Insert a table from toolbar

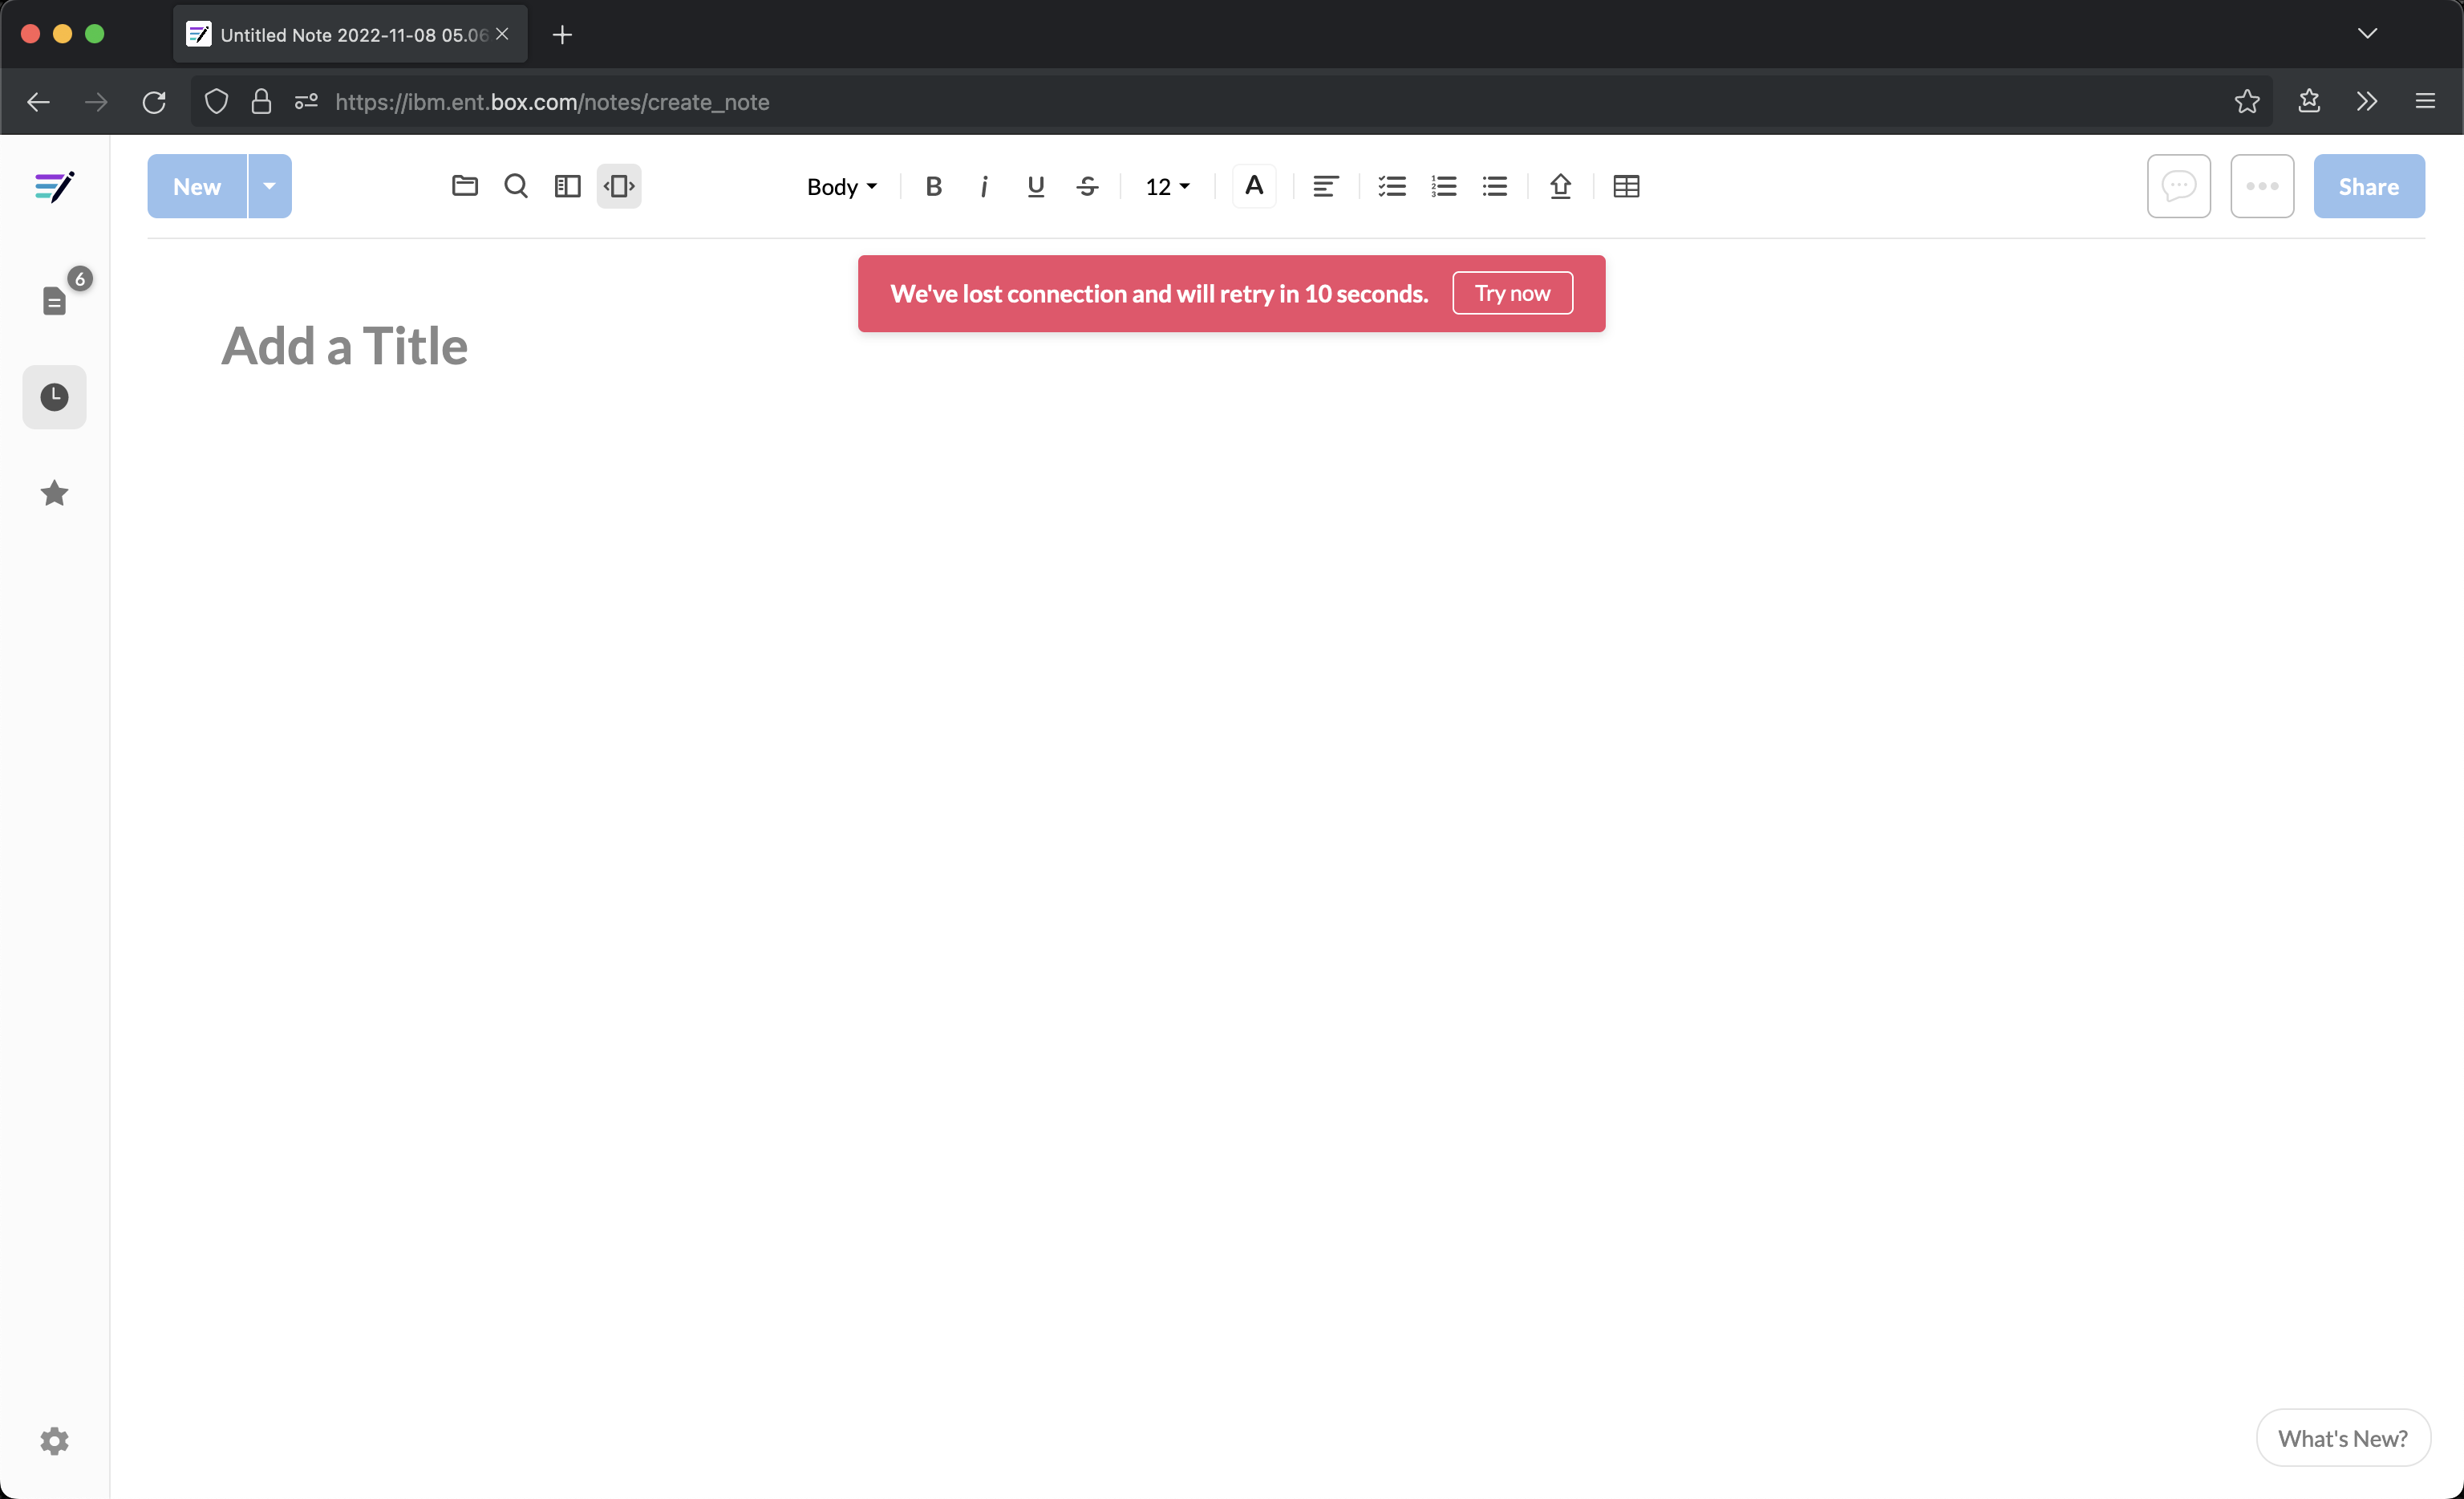pyautogui.click(x=1627, y=186)
